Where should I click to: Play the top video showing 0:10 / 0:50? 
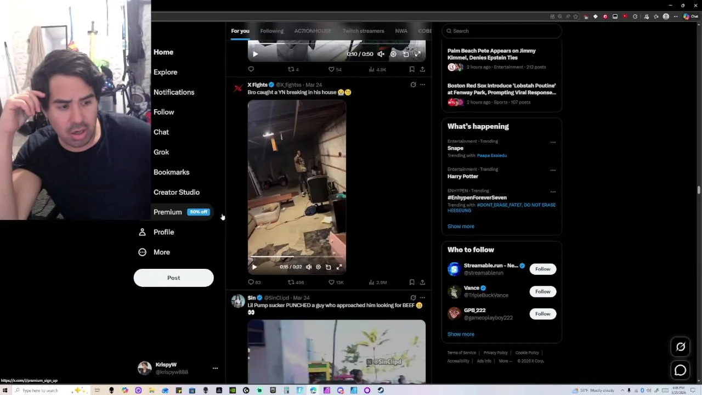coord(255,54)
